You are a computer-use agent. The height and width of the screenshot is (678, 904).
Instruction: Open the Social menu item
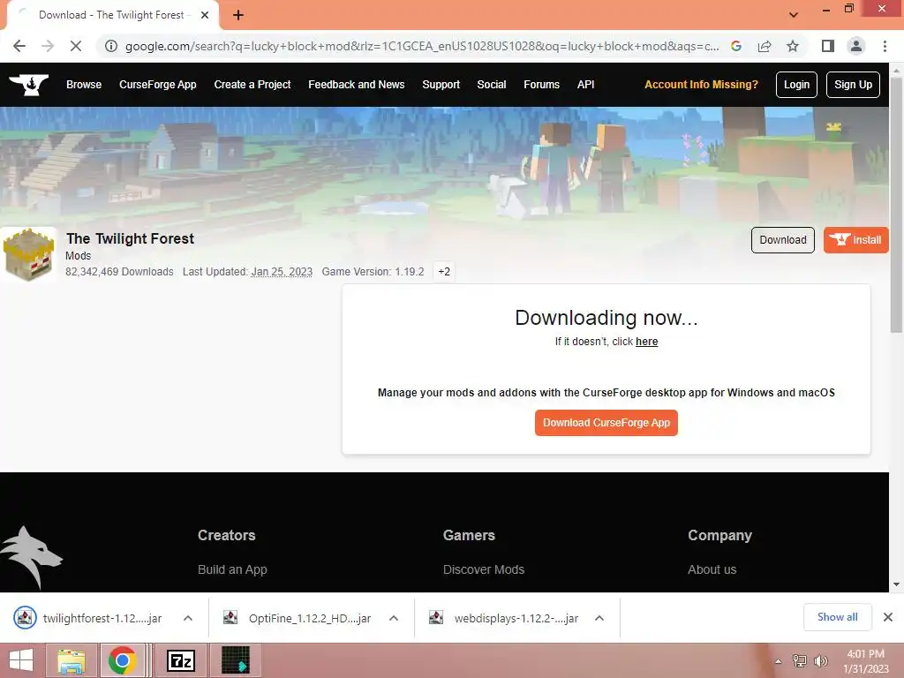pos(492,85)
